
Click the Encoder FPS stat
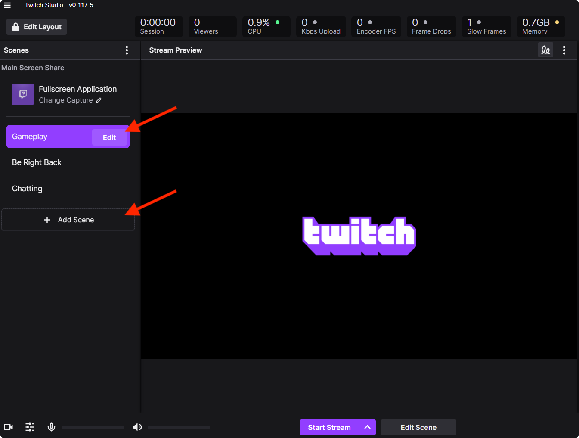click(x=376, y=26)
